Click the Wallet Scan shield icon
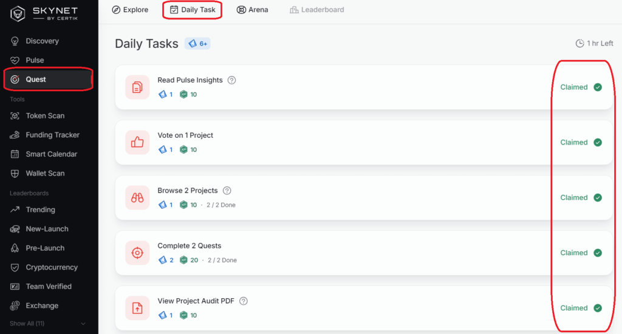 (x=15, y=173)
